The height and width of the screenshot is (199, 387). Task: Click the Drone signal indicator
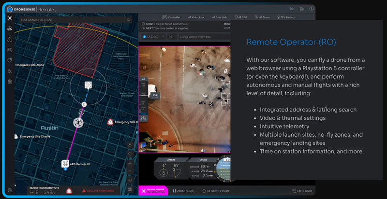pos(262,17)
